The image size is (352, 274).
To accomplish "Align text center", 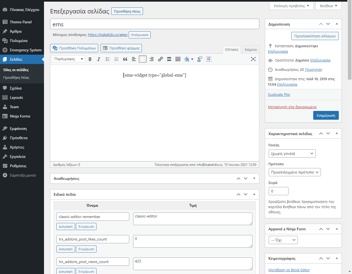I will 143,59.
